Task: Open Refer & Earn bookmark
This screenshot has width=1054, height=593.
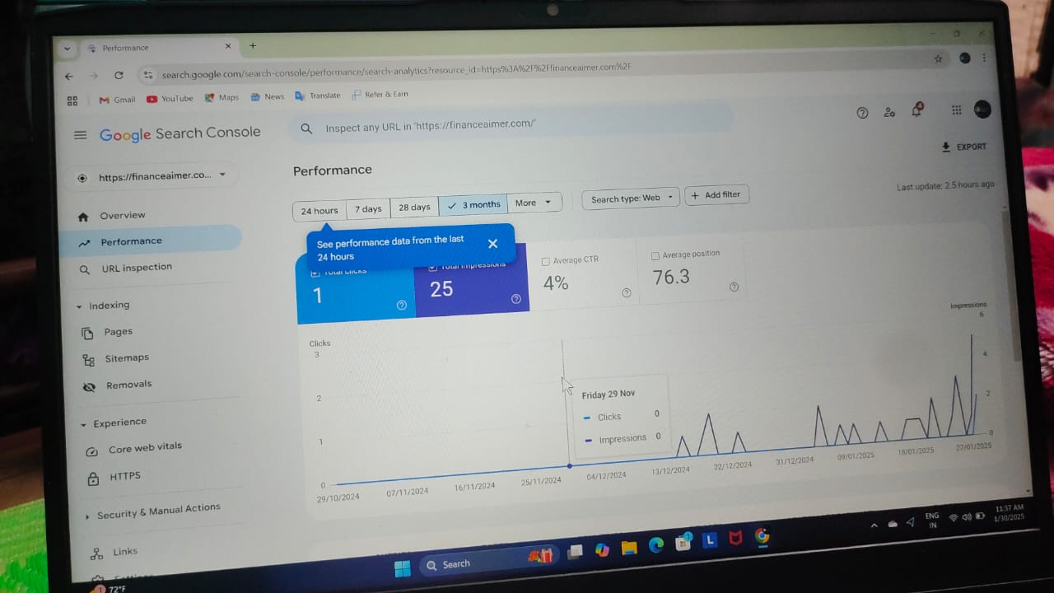Action: (380, 95)
